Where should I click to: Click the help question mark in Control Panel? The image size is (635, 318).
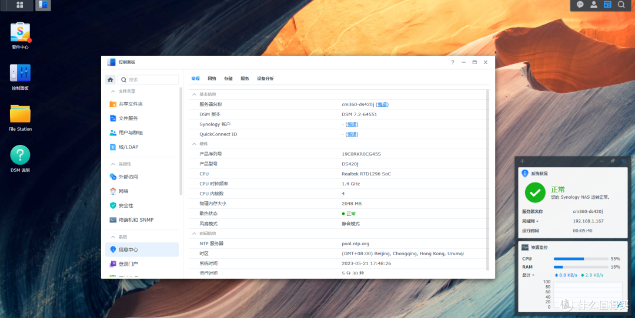click(453, 62)
